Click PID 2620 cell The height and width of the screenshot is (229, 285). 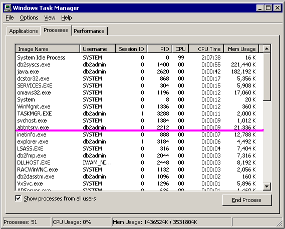(x=163, y=71)
